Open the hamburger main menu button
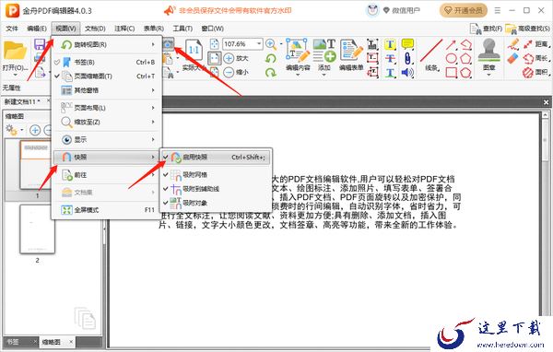 498,10
